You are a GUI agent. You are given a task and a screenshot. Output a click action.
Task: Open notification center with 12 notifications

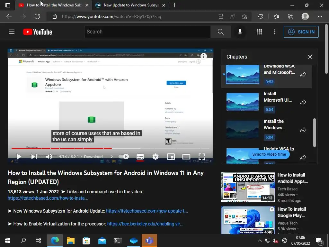tap(319, 241)
